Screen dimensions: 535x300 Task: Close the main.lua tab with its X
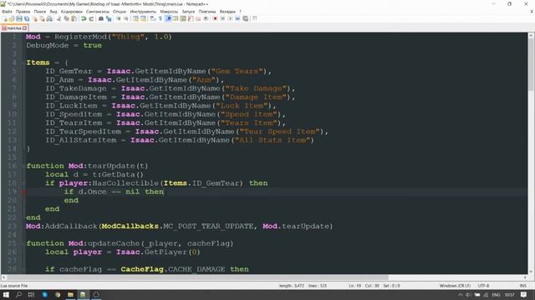[x=25, y=28]
